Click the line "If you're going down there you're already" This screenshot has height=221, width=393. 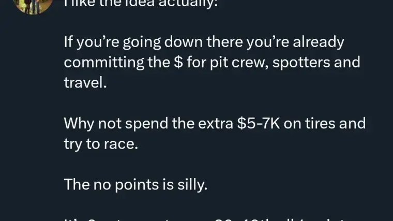(x=204, y=42)
